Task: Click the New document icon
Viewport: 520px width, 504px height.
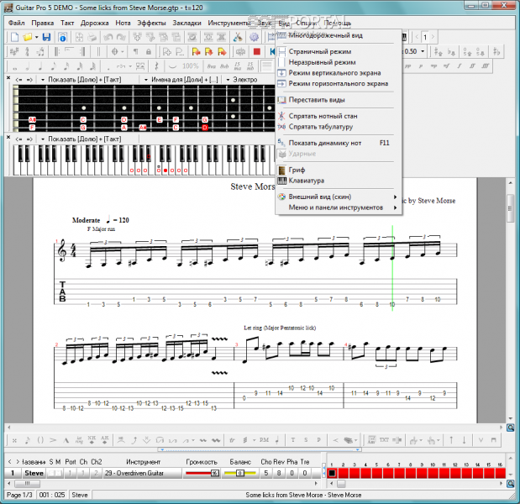Action: pyautogui.click(x=15, y=38)
